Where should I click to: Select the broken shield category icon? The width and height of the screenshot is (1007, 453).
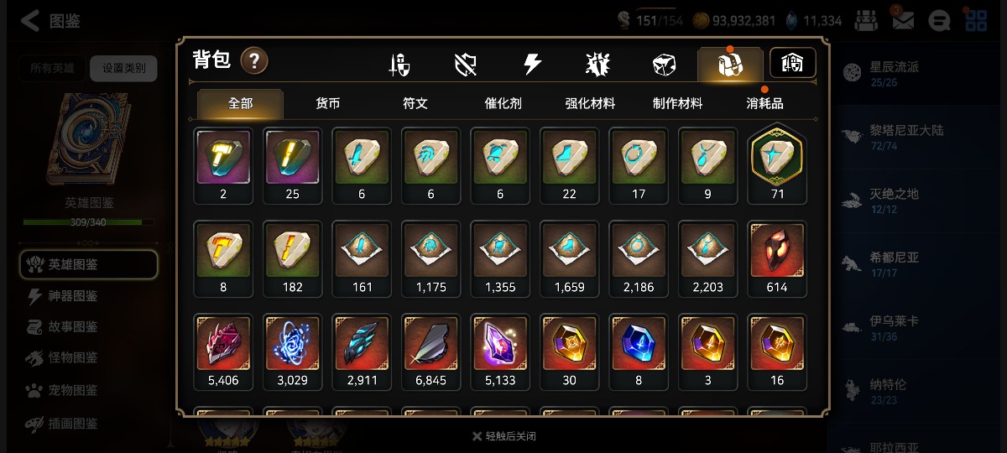click(x=466, y=65)
